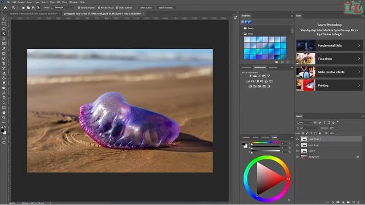The image size is (365, 205).
Task: Create new gradient in Gradients panel
Action: (x=282, y=62)
